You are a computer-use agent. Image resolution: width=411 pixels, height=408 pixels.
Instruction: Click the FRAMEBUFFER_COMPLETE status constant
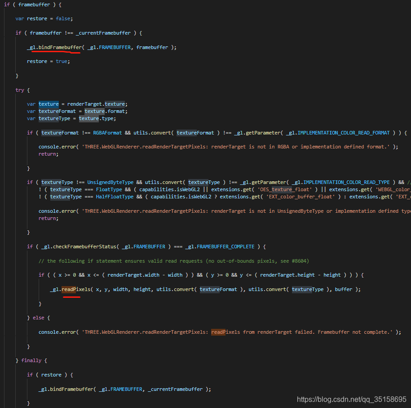(225, 246)
